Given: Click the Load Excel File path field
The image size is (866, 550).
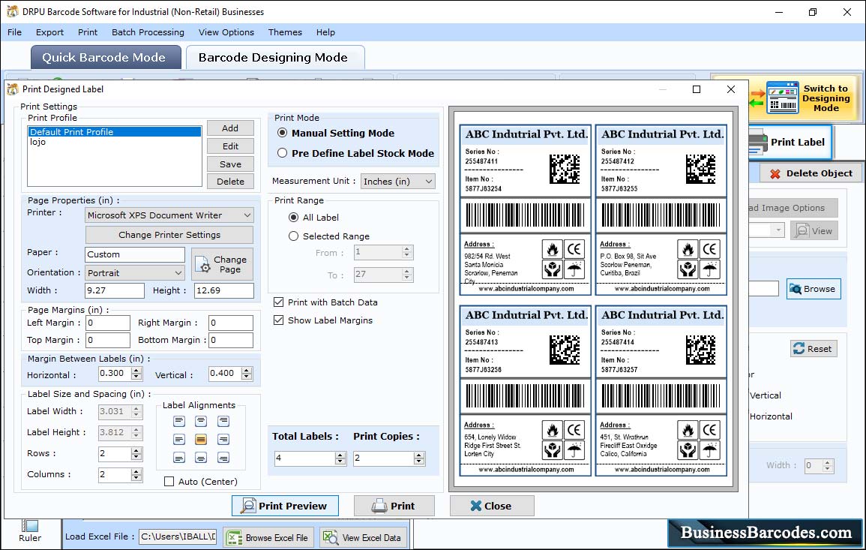Looking at the screenshot, I should tap(178, 536).
